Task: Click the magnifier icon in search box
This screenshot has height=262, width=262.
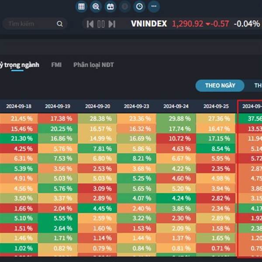Action: 60,24
